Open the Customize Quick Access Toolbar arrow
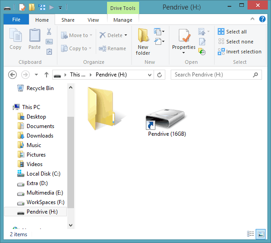 point(60,8)
